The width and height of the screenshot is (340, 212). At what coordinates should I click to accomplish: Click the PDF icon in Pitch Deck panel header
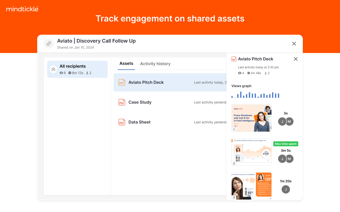point(234,59)
